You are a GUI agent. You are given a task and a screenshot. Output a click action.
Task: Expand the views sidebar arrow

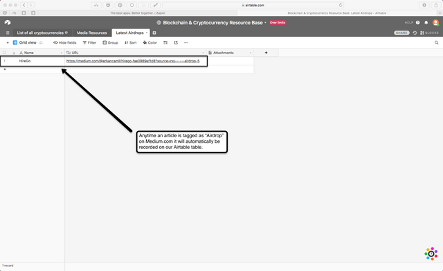[8, 43]
